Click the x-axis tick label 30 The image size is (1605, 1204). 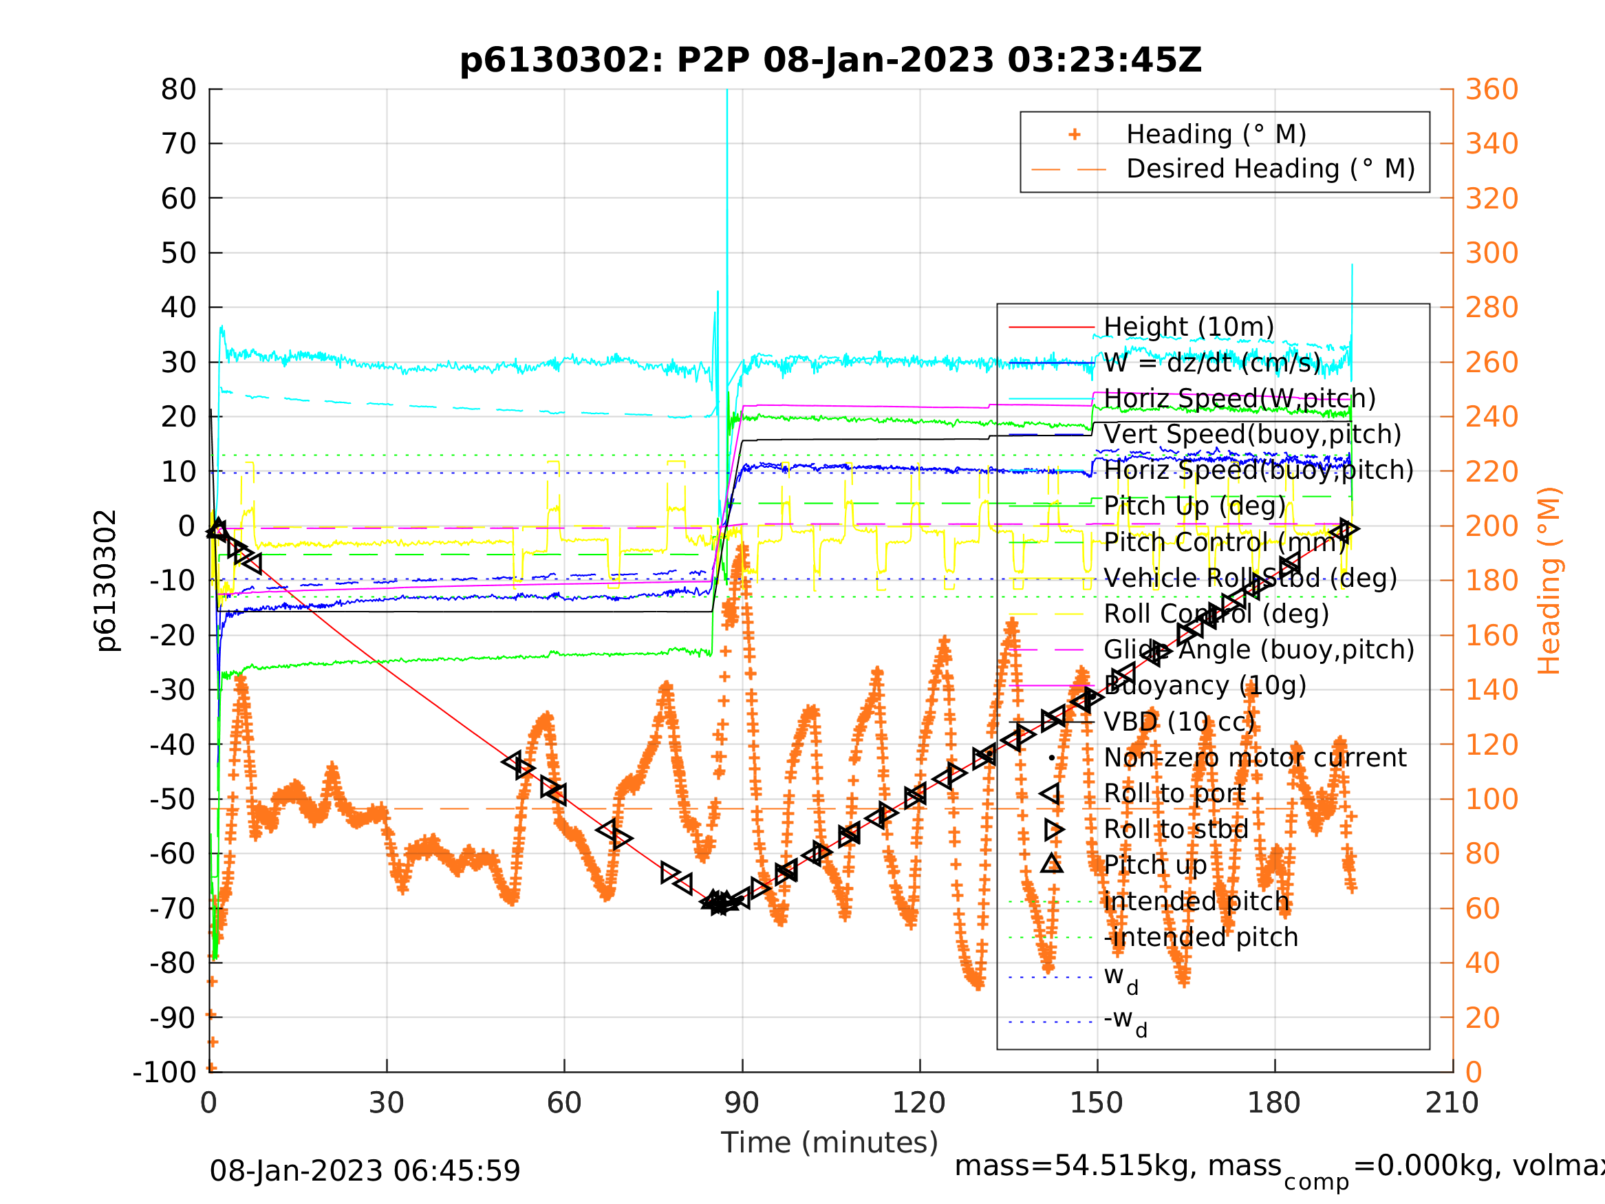(386, 1103)
